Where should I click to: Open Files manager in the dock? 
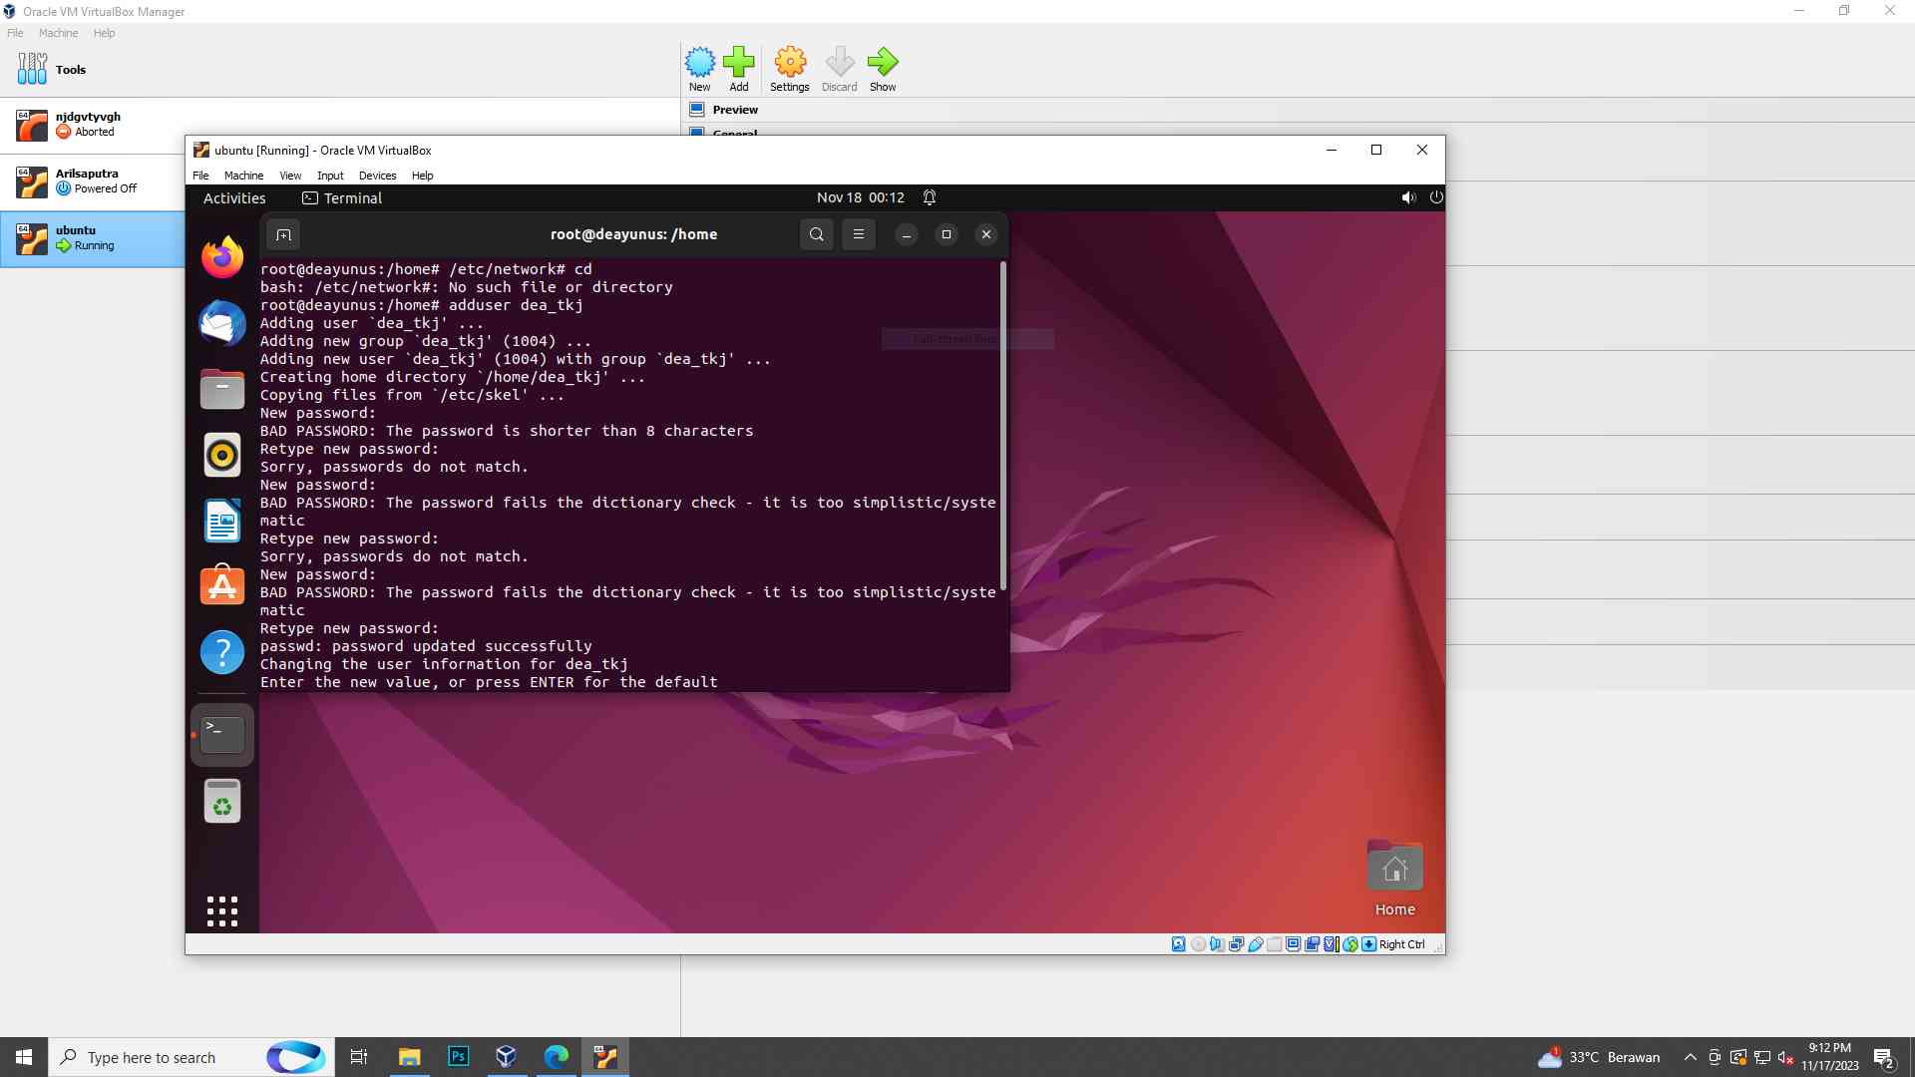[x=221, y=389]
